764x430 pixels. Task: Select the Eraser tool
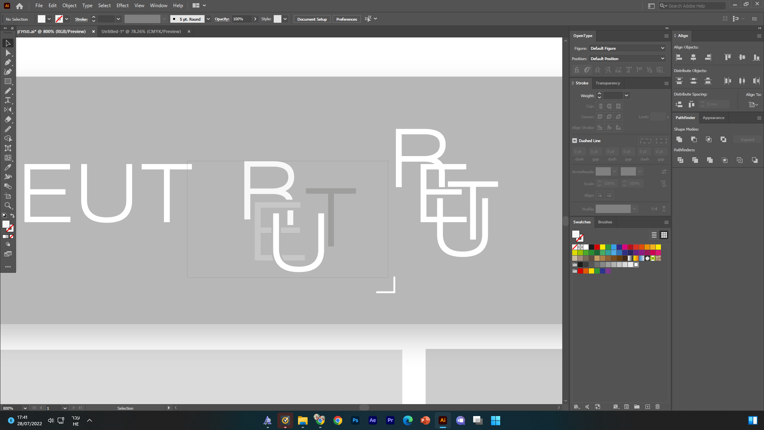pyautogui.click(x=8, y=119)
